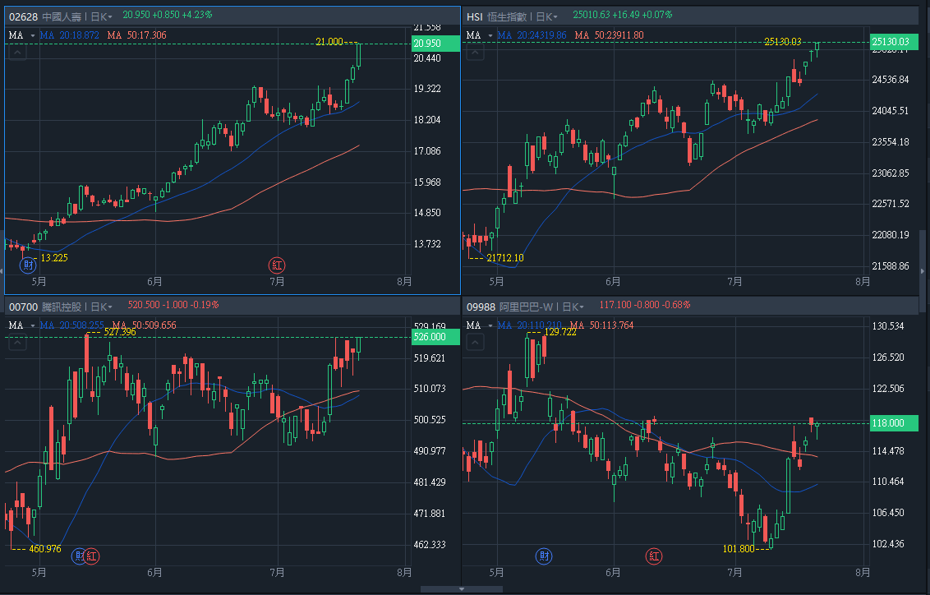Click the 25130.03 high label on 恒生指數 chart
The image size is (930, 595).
(783, 42)
